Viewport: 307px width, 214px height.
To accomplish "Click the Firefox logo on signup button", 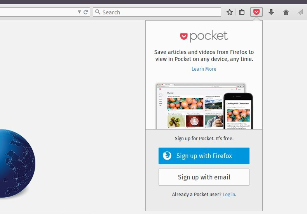I will (167, 156).
